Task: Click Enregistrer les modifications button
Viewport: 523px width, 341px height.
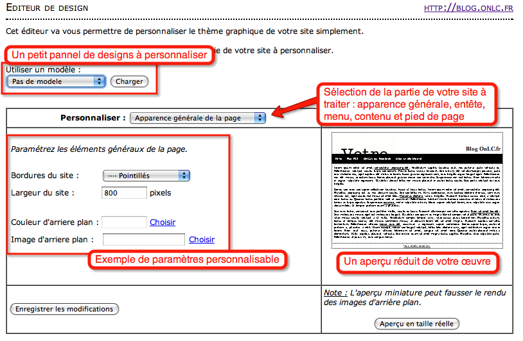Action: [64, 309]
